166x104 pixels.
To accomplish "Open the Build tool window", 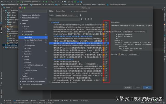I will pos(33,100).
